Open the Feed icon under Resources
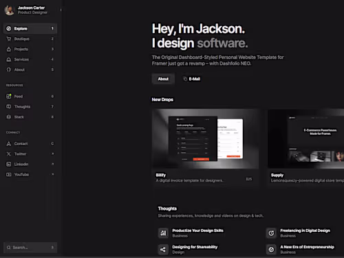Image resolution: width=344 pixels, height=258 pixels. click(9, 96)
